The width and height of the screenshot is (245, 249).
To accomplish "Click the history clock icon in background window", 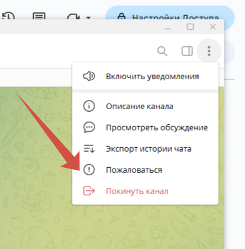I will 8,16.
